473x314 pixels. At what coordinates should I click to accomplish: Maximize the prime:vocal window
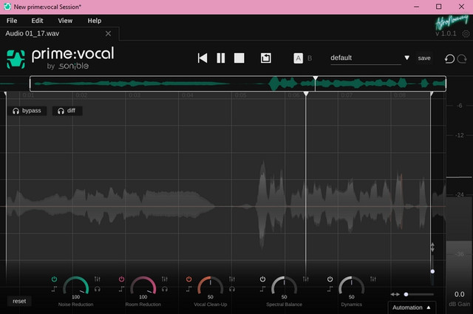point(438,7)
